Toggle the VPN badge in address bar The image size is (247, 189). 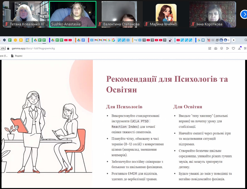(x=3, y=48)
